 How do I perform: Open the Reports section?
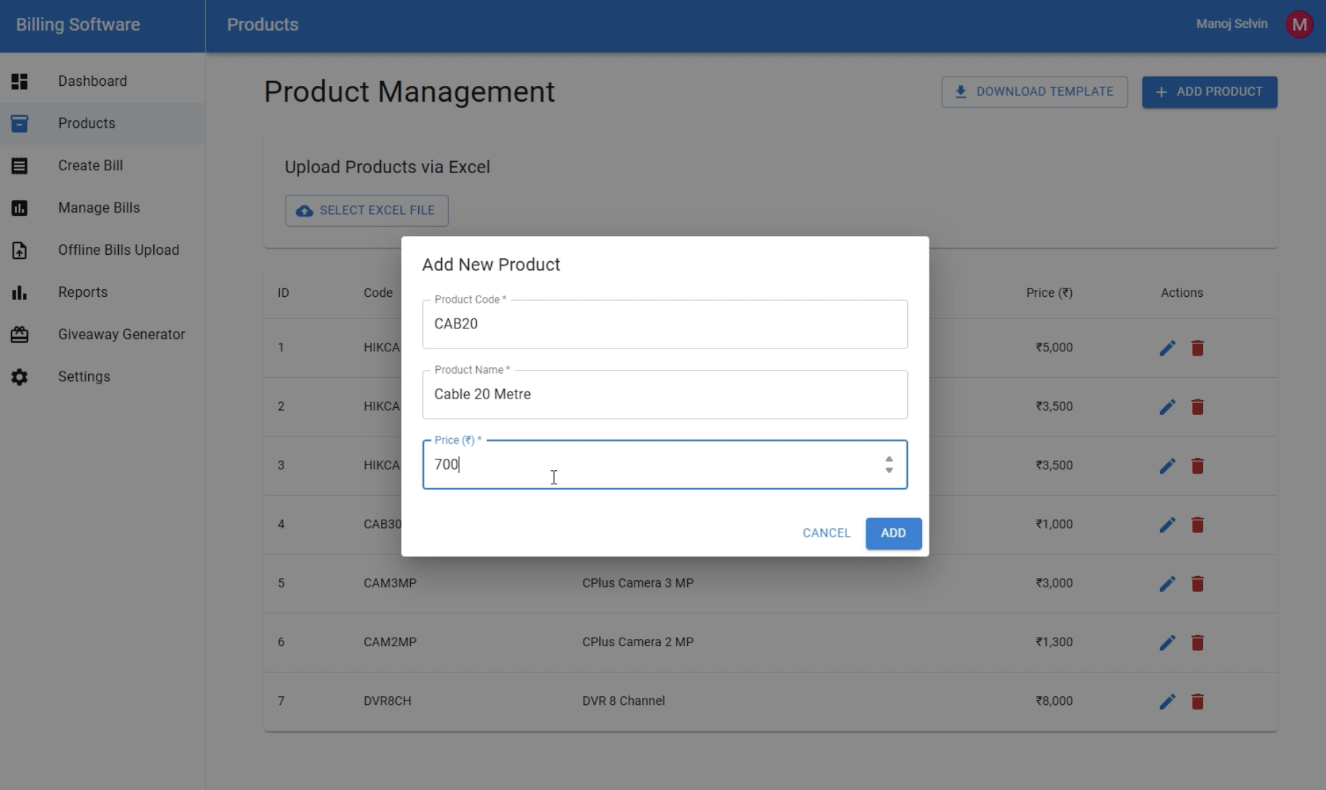pos(82,292)
